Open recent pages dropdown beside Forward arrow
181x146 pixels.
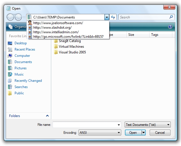[x=24, y=17]
